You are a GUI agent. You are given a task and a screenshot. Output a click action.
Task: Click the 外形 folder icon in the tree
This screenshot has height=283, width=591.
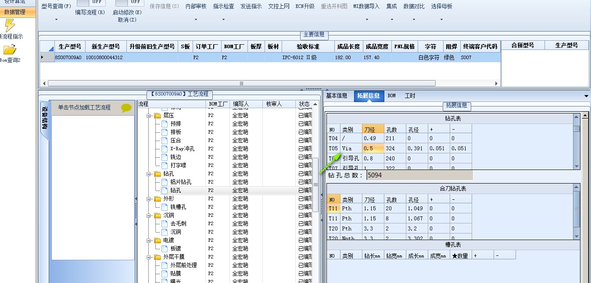point(158,199)
